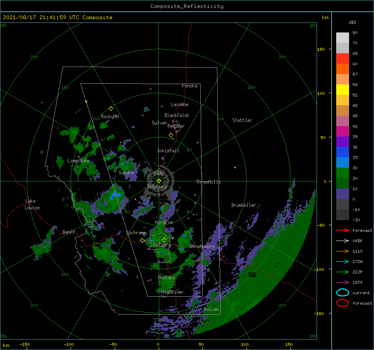Click the green 22JP arrow legend icon
The height and width of the screenshot is (350, 374).
342,272
